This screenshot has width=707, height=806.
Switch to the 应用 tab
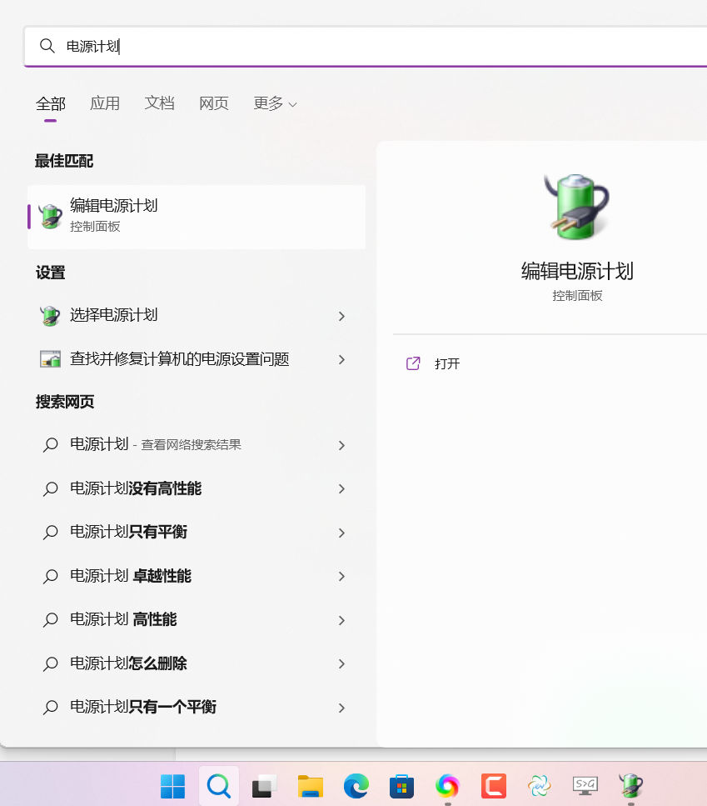105,103
